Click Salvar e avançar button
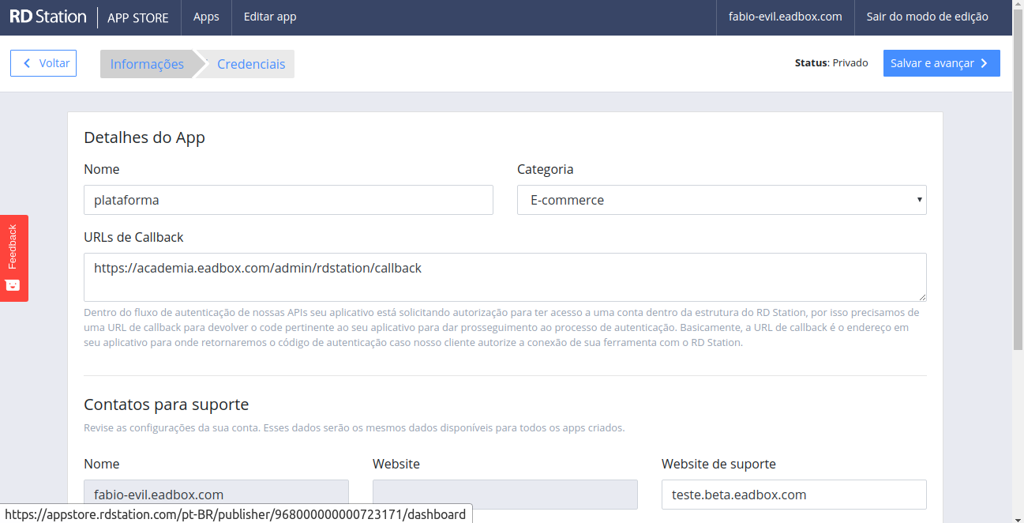 coord(941,63)
